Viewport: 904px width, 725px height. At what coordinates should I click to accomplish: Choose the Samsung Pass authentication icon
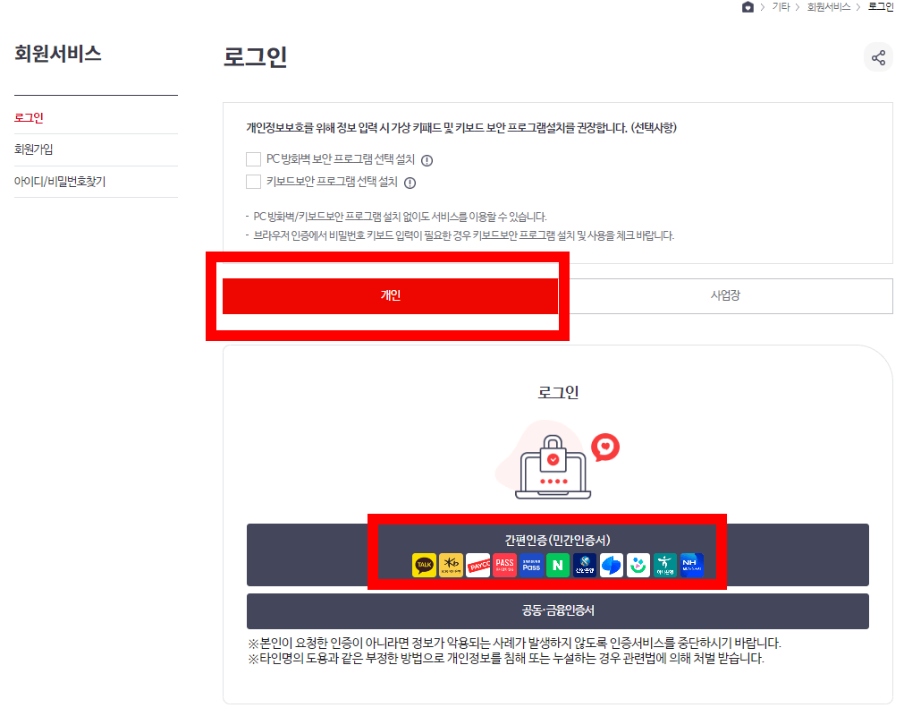pos(531,565)
